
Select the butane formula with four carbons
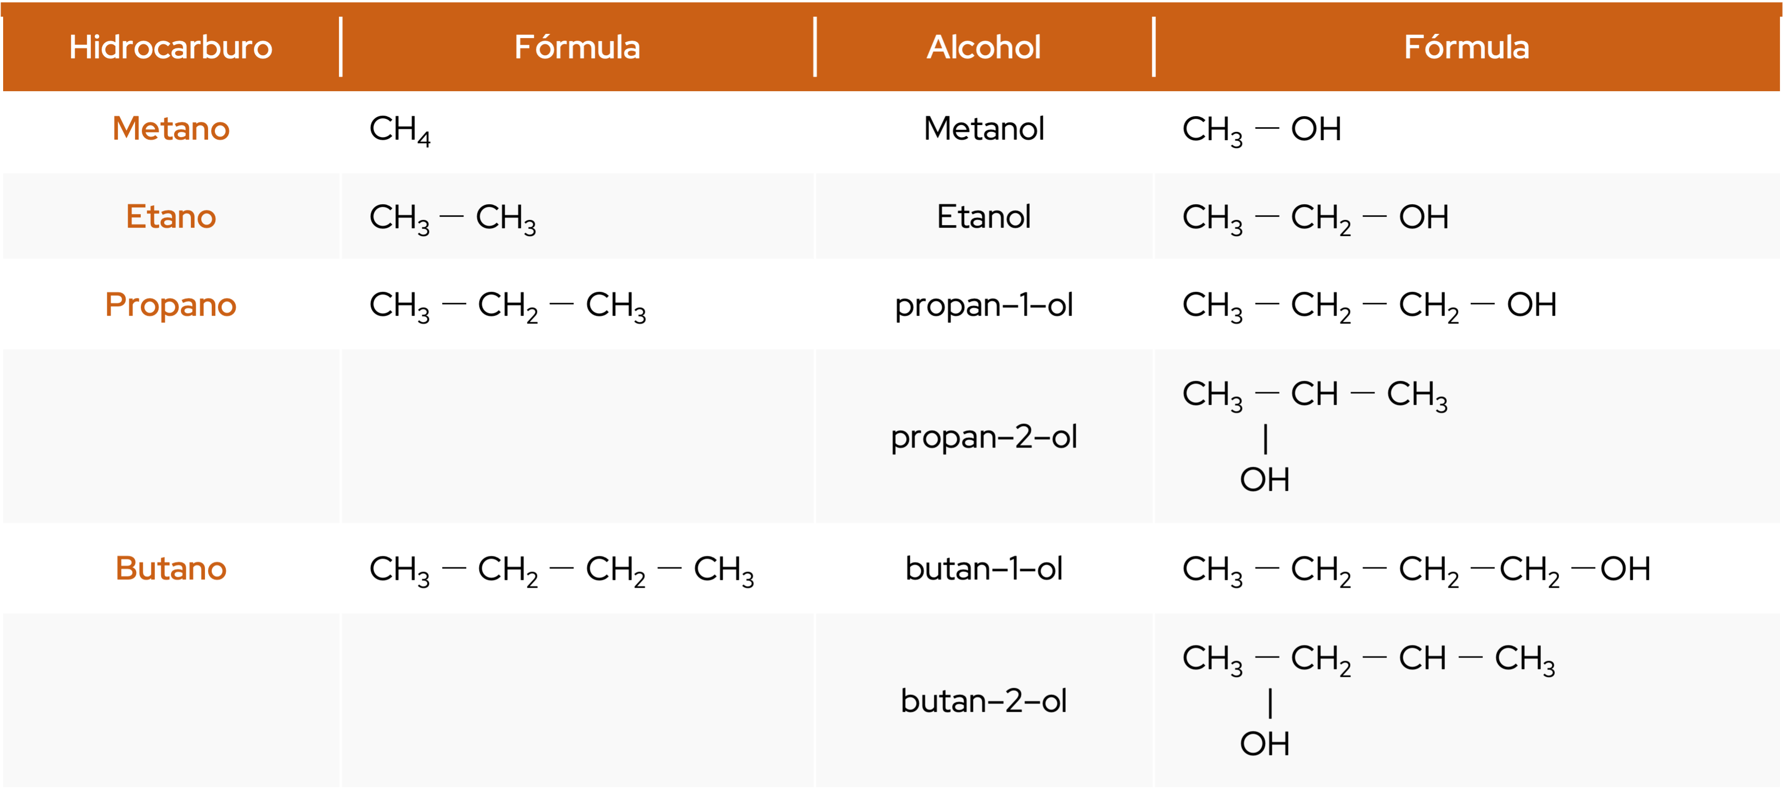pyautogui.click(x=562, y=570)
